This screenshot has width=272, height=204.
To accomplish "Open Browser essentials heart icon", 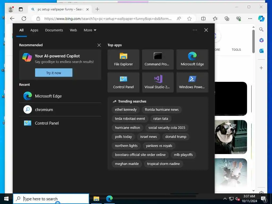I will tap(239, 19).
